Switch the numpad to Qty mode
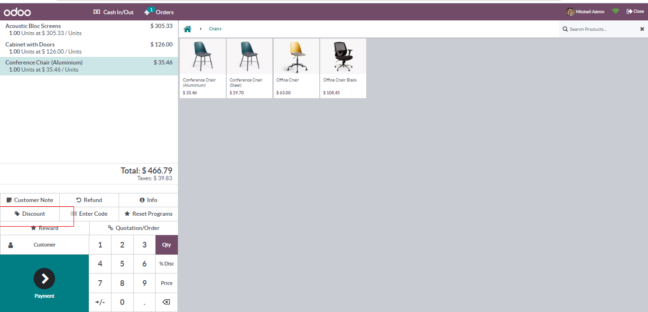648x312 pixels. 167,245
